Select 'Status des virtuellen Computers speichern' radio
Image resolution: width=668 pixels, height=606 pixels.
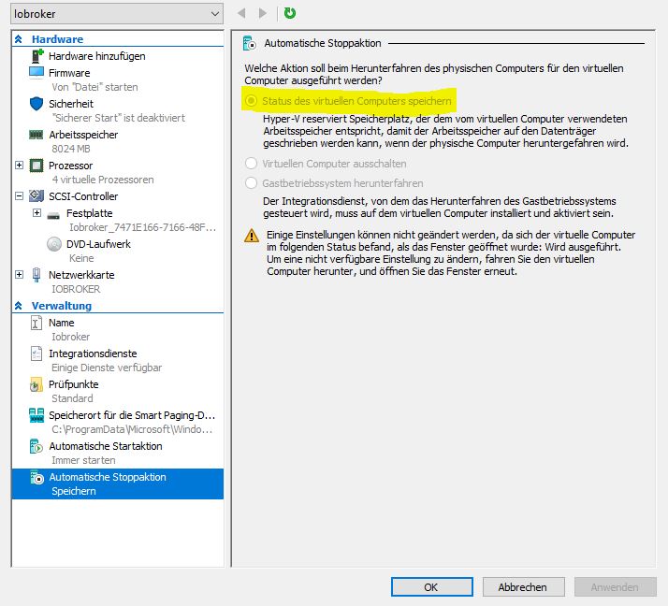pyautogui.click(x=251, y=101)
